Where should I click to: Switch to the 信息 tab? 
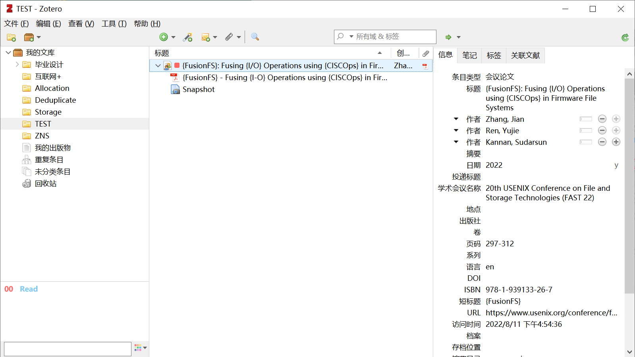445,55
